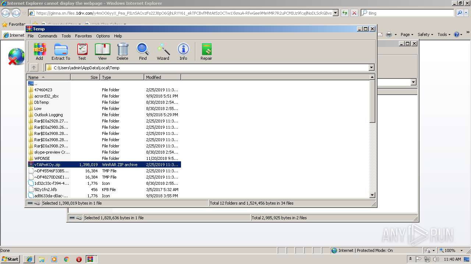471x264 pixels.
Task: Click the Repair toolbar icon
Action: (x=206, y=52)
